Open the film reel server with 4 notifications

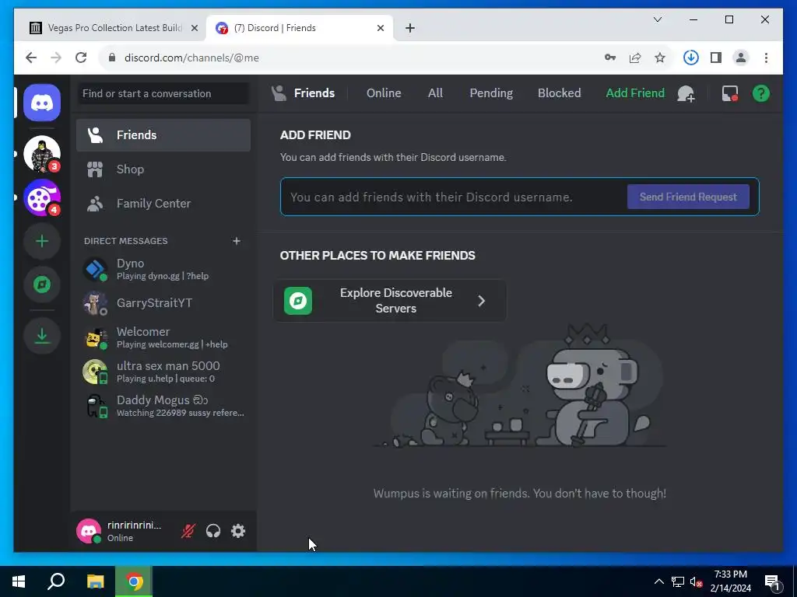point(42,197)
